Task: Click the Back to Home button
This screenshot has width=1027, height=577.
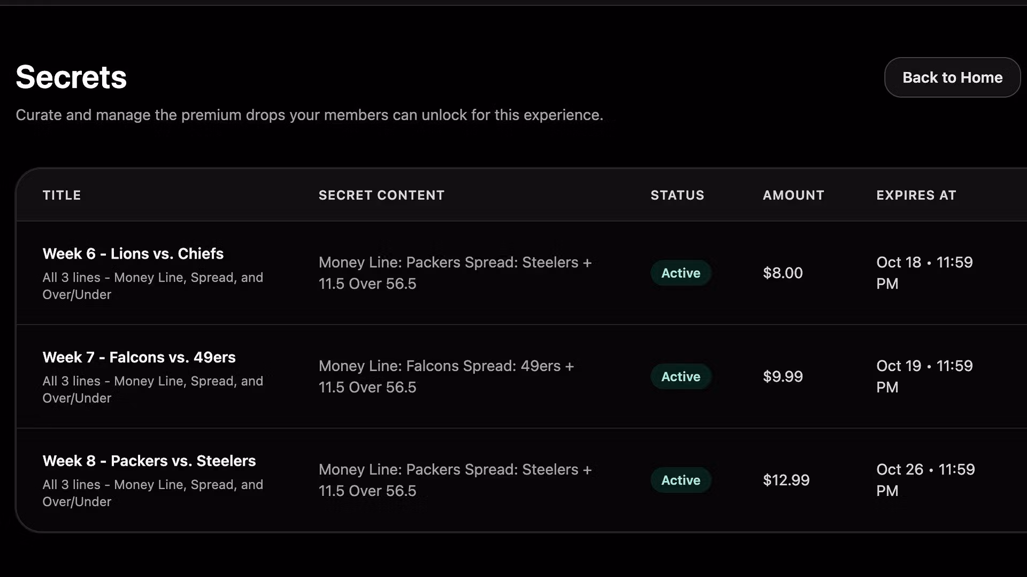Action: point(952,77)
